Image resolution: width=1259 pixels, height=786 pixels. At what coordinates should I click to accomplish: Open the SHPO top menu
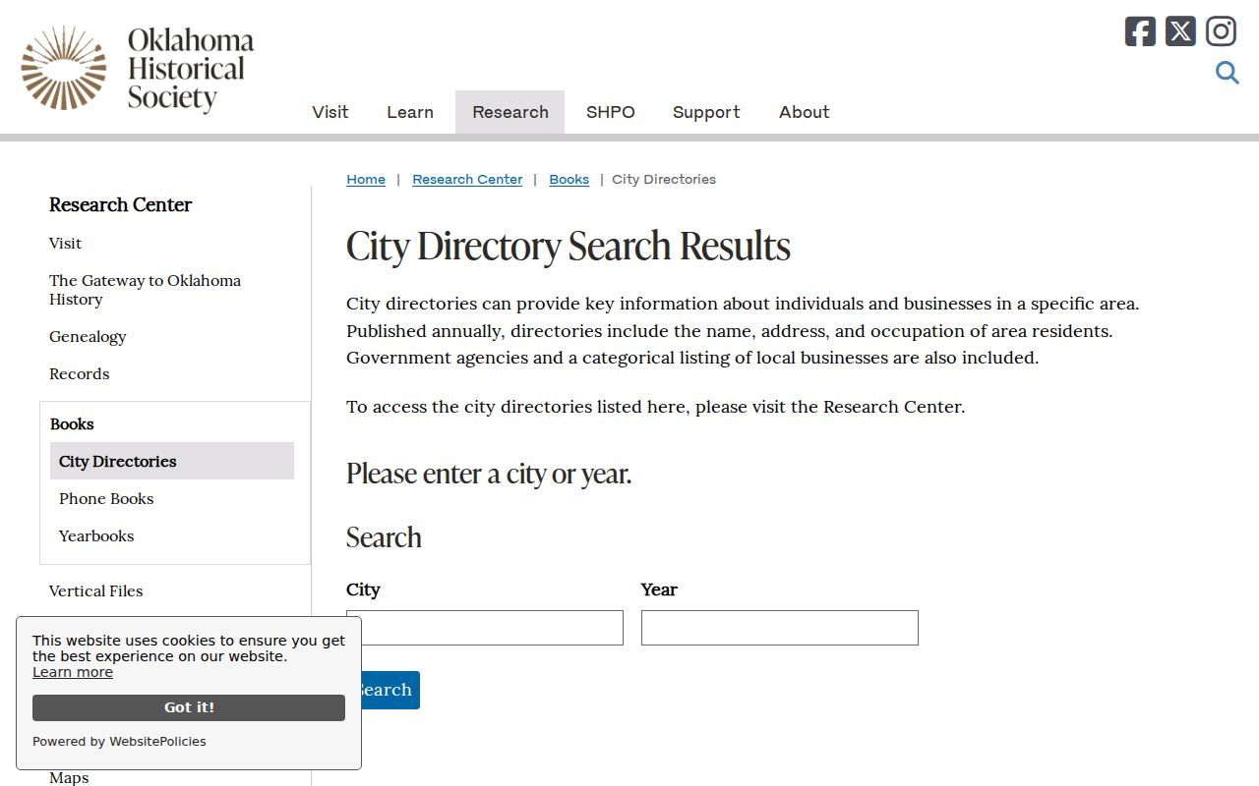[x=611, y=112]
